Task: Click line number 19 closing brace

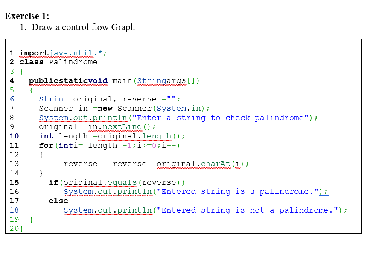Action: point(31,219)
